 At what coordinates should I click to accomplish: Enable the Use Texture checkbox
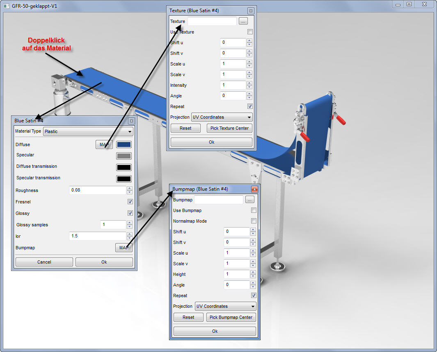[x=250, y=32]
